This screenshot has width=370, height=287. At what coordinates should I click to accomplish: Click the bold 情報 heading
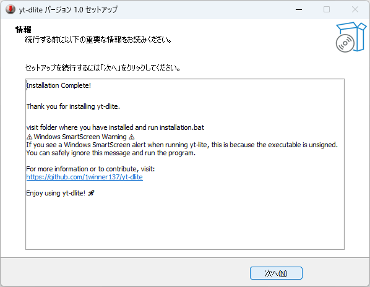[x=24, y=30]
